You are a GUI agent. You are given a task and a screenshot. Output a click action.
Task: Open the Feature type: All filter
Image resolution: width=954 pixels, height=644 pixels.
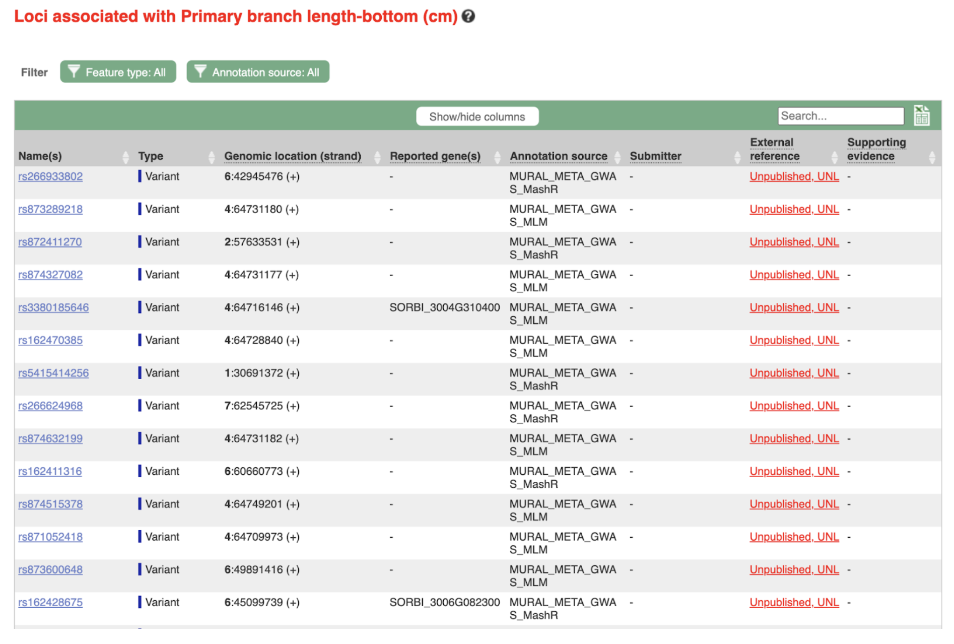(118, 72)
